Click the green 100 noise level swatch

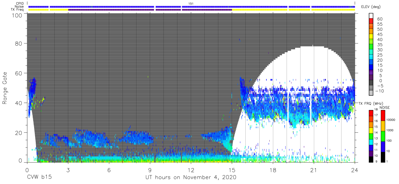tap(383, 136)
